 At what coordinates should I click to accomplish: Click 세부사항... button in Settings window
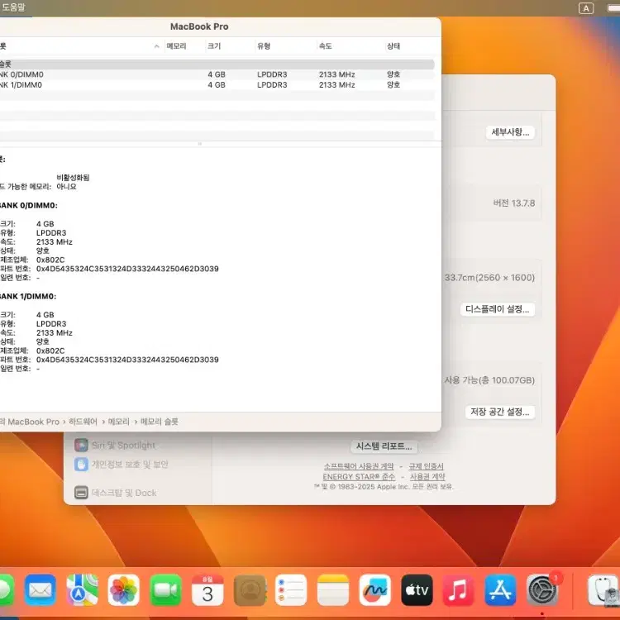(510, 132)
